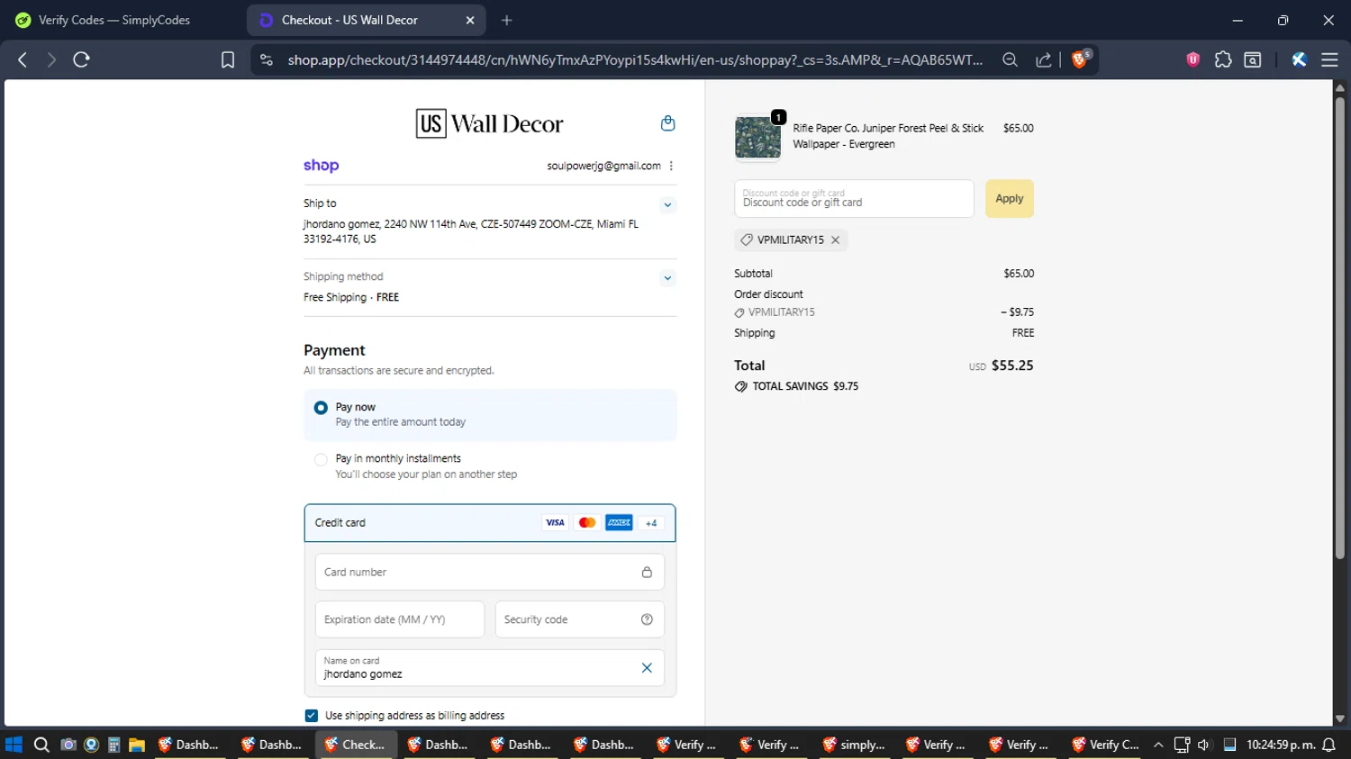
Task: Apply the discount code
Action: pos(1009,199)
